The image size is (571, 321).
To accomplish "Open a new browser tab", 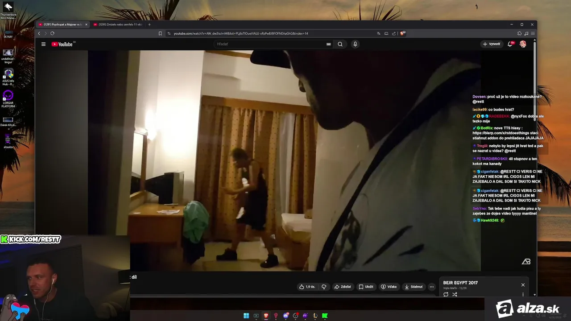I will click(149, 25).
